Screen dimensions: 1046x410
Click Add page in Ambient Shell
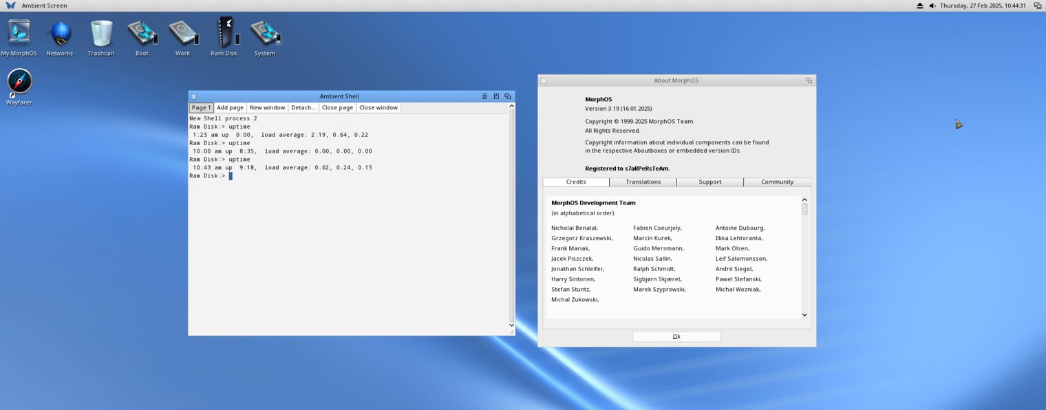coord(230,108)
